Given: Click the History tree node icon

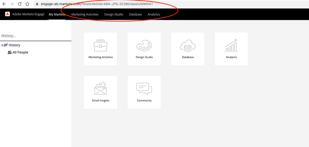Looking at the screenshot, I should (x=6, y=45).
